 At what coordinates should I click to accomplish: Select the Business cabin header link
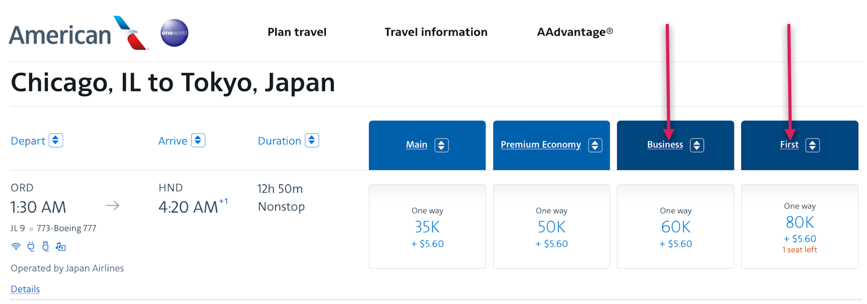(x=665, y=145)
